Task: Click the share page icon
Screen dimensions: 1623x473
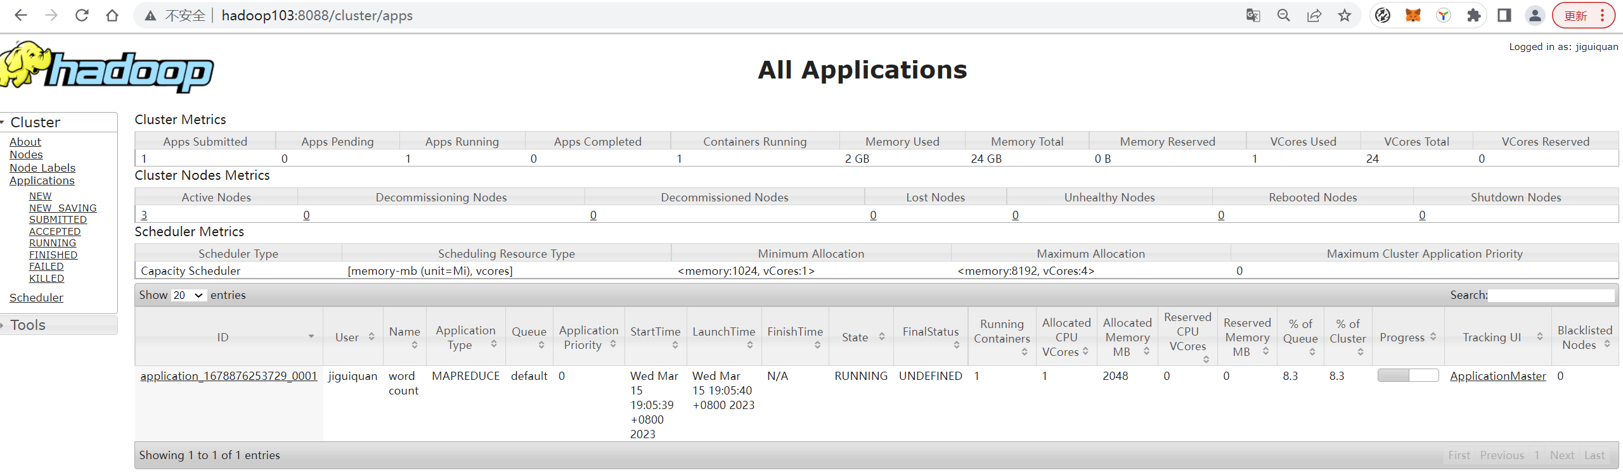Action: click(x=1314, y=15)
